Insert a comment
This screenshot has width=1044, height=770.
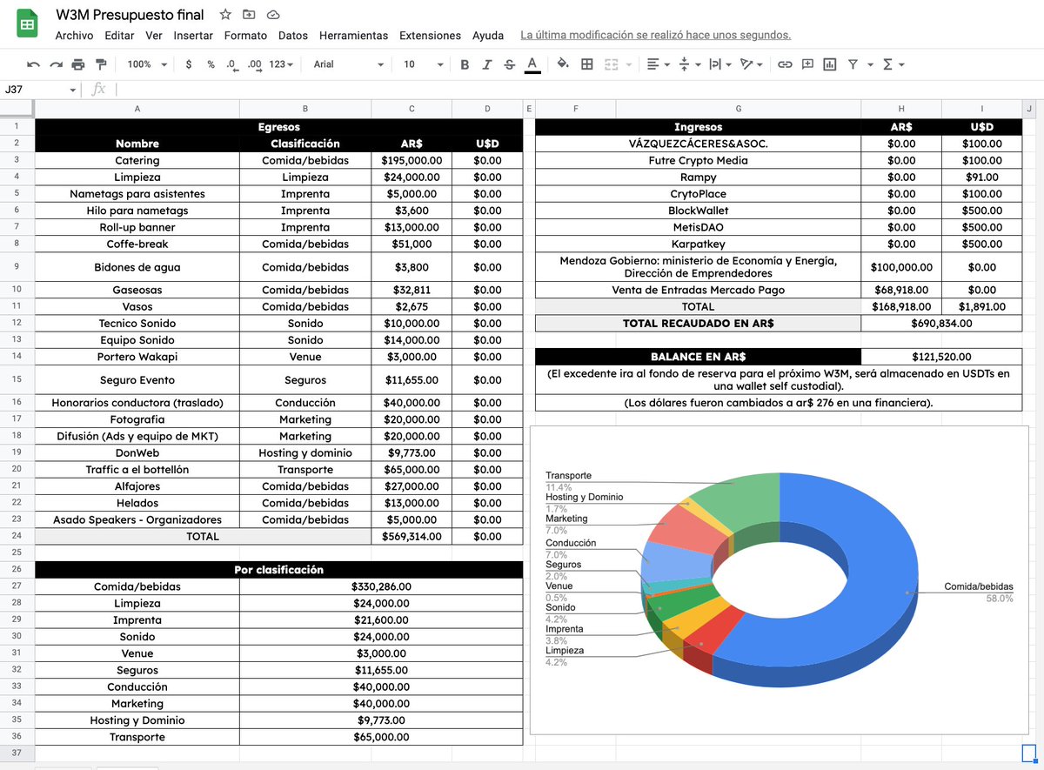(x=807, y=64)
